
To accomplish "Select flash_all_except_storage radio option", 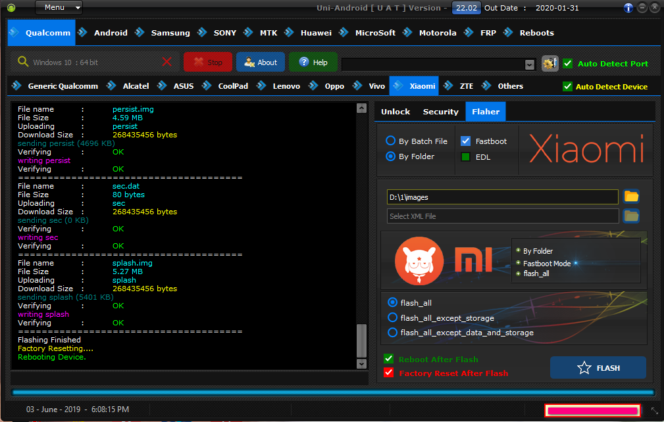I will tap(393, 317).
